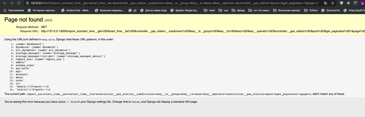Image resolution: width=365 pixels, height=117 pixels.
Task: Click the ^media\/ regex pattern line
Action: pyautogui.click(x=32, y=86)
